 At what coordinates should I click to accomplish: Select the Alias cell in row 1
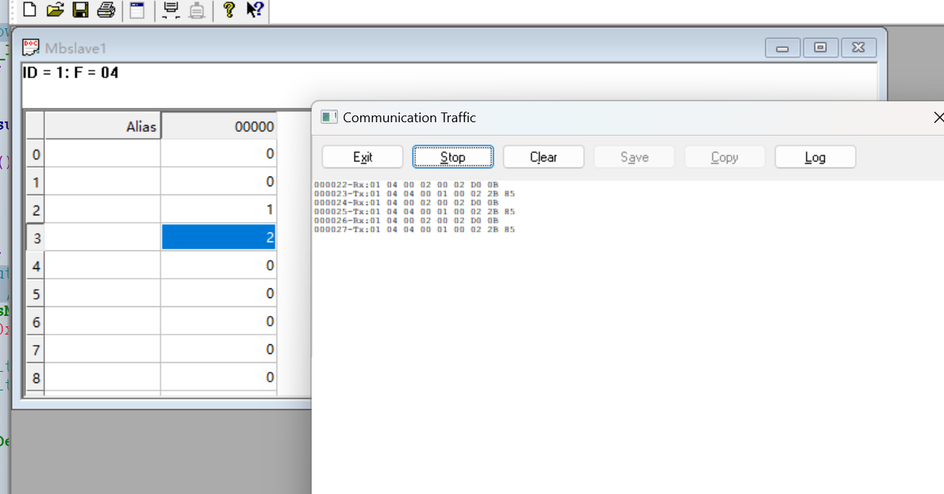(103, 182)
